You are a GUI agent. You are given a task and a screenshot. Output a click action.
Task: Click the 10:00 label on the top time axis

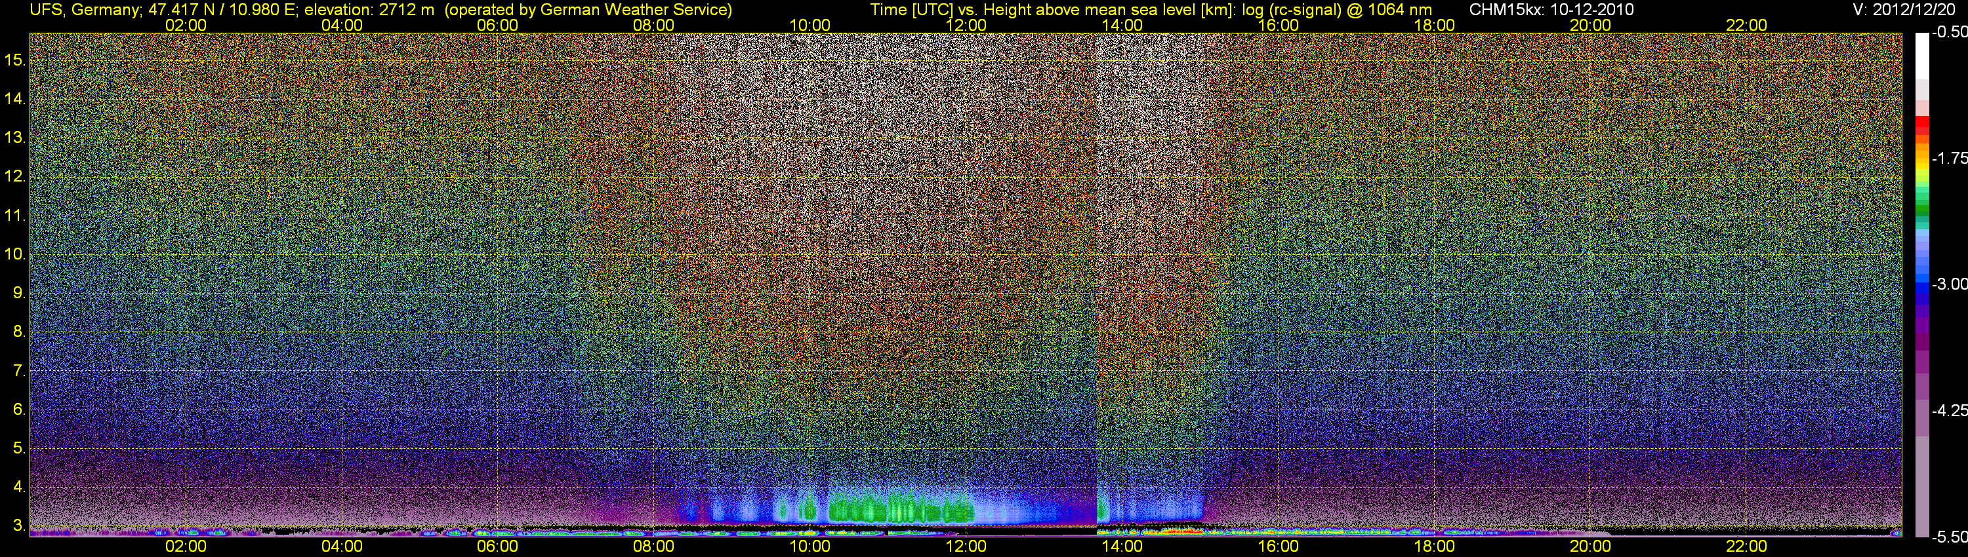point(810,25)
